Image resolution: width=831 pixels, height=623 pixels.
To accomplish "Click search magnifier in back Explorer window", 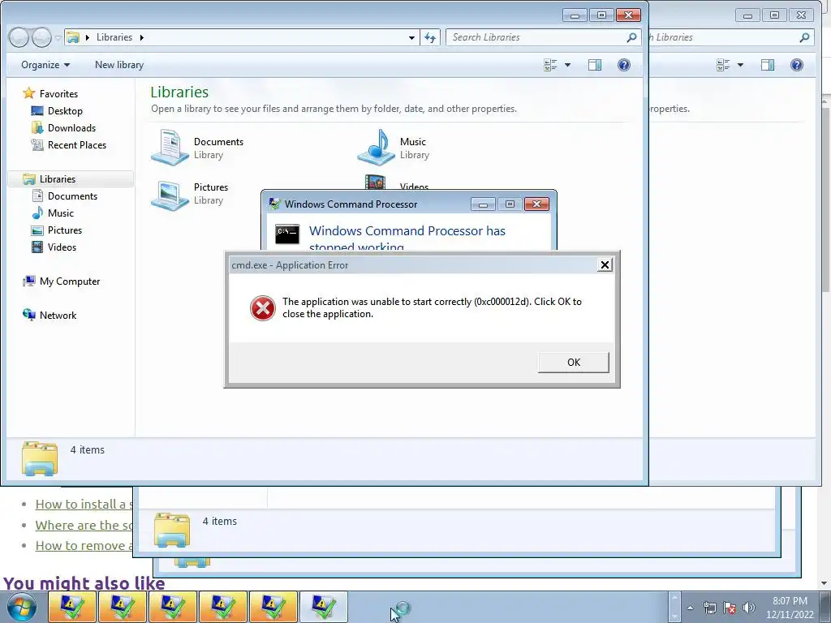I will click(804, 37).
